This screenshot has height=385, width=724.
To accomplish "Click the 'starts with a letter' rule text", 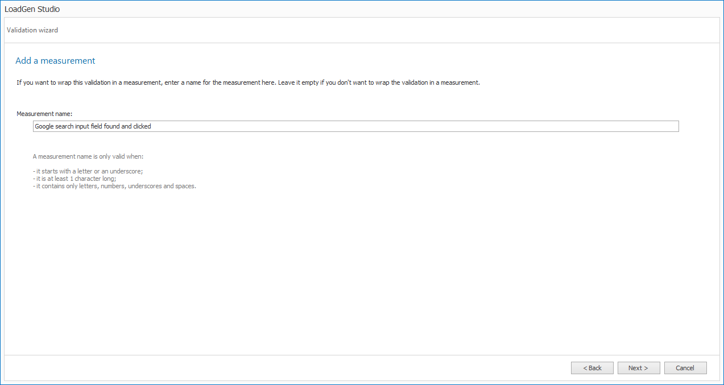I will click(x=88, y=171).
